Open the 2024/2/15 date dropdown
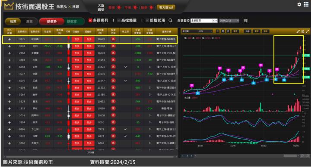This screenshot has width=311, height=168. [229, 21]
